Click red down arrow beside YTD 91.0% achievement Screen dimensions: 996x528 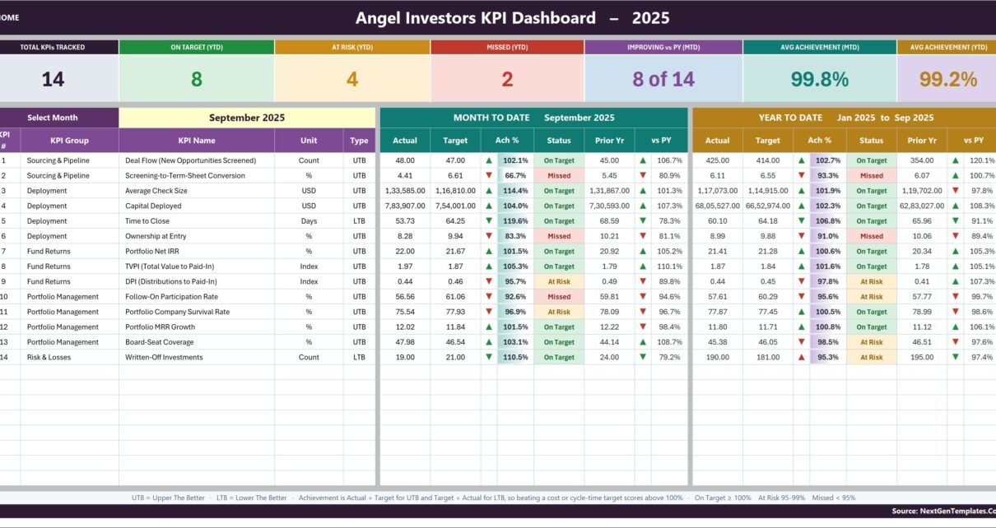tap(801, 236)
